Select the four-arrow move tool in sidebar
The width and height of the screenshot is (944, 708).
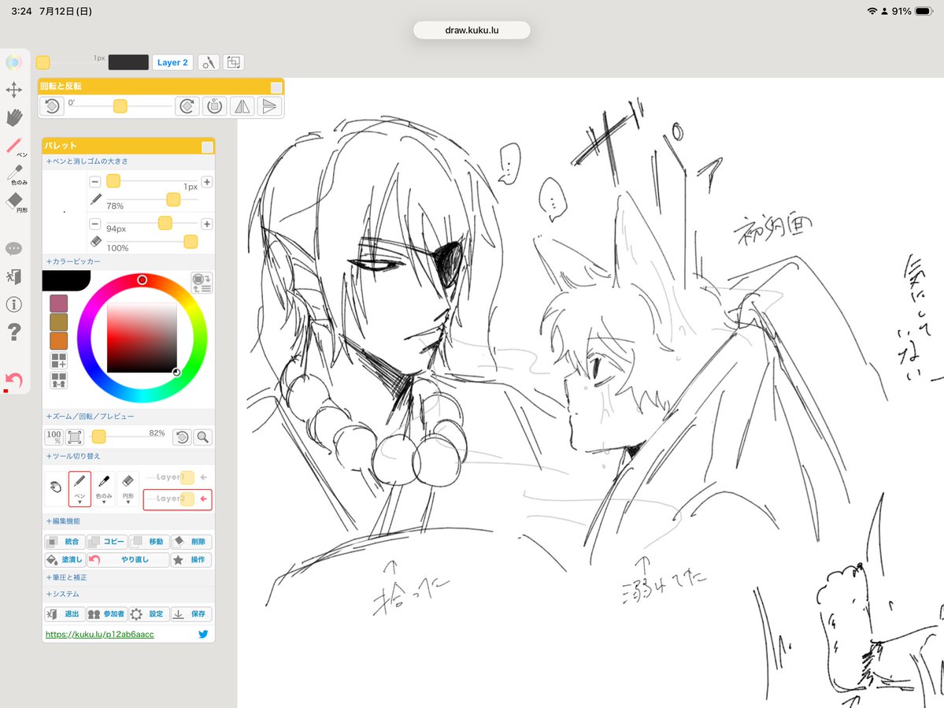14,91
